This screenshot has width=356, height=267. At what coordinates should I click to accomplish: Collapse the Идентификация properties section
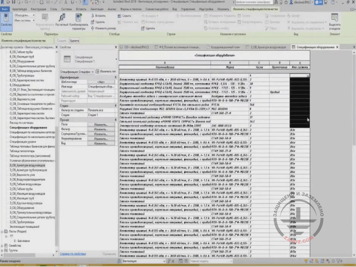pyautogui.click(x=115, y=77)
